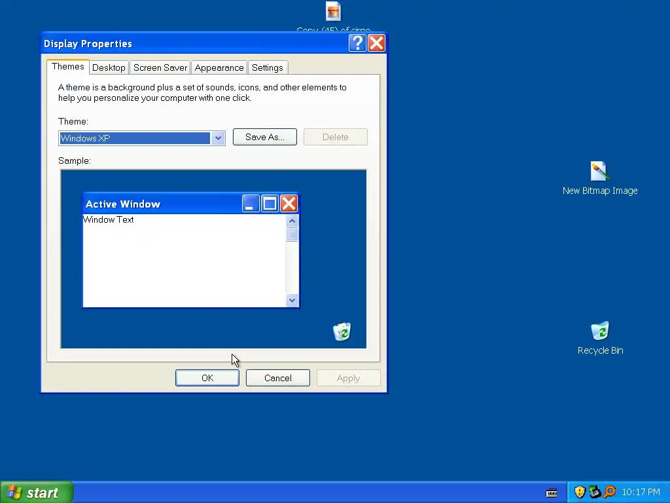Click the orange magnifier tray icon
This screenshot has height=503, width=670.
[609, 492]
